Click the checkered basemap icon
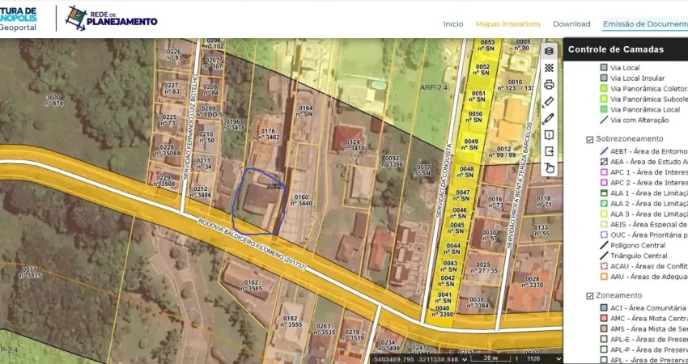 pos(549,68)
